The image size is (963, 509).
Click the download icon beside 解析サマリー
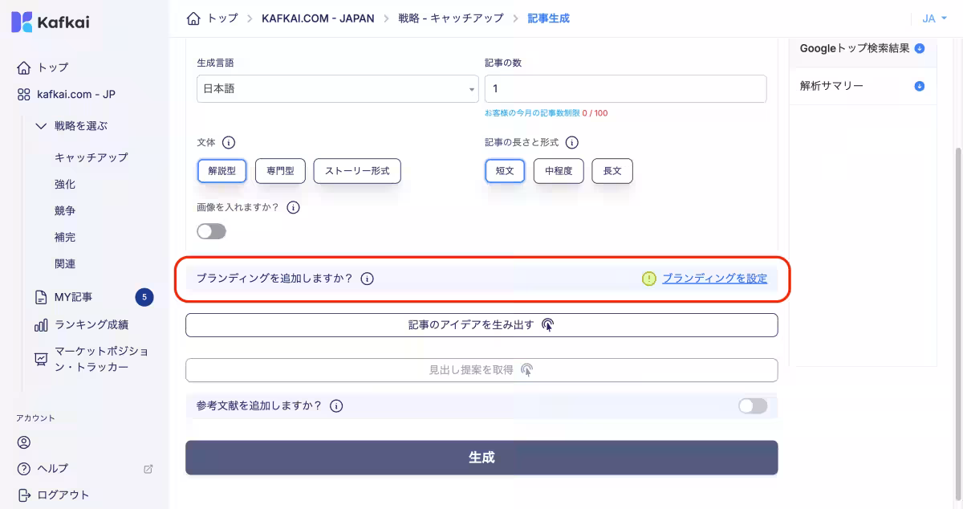(919, 86)
